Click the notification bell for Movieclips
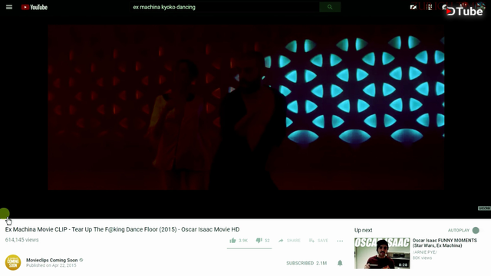 tap(340, 263)
